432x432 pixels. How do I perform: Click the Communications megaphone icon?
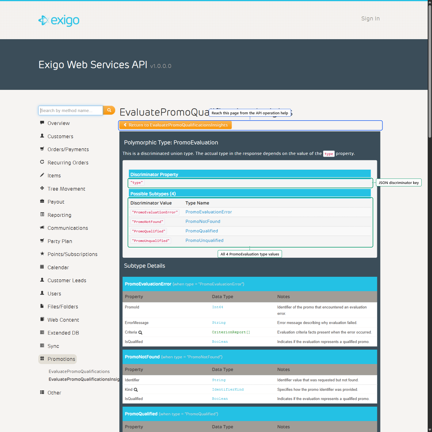42,228
